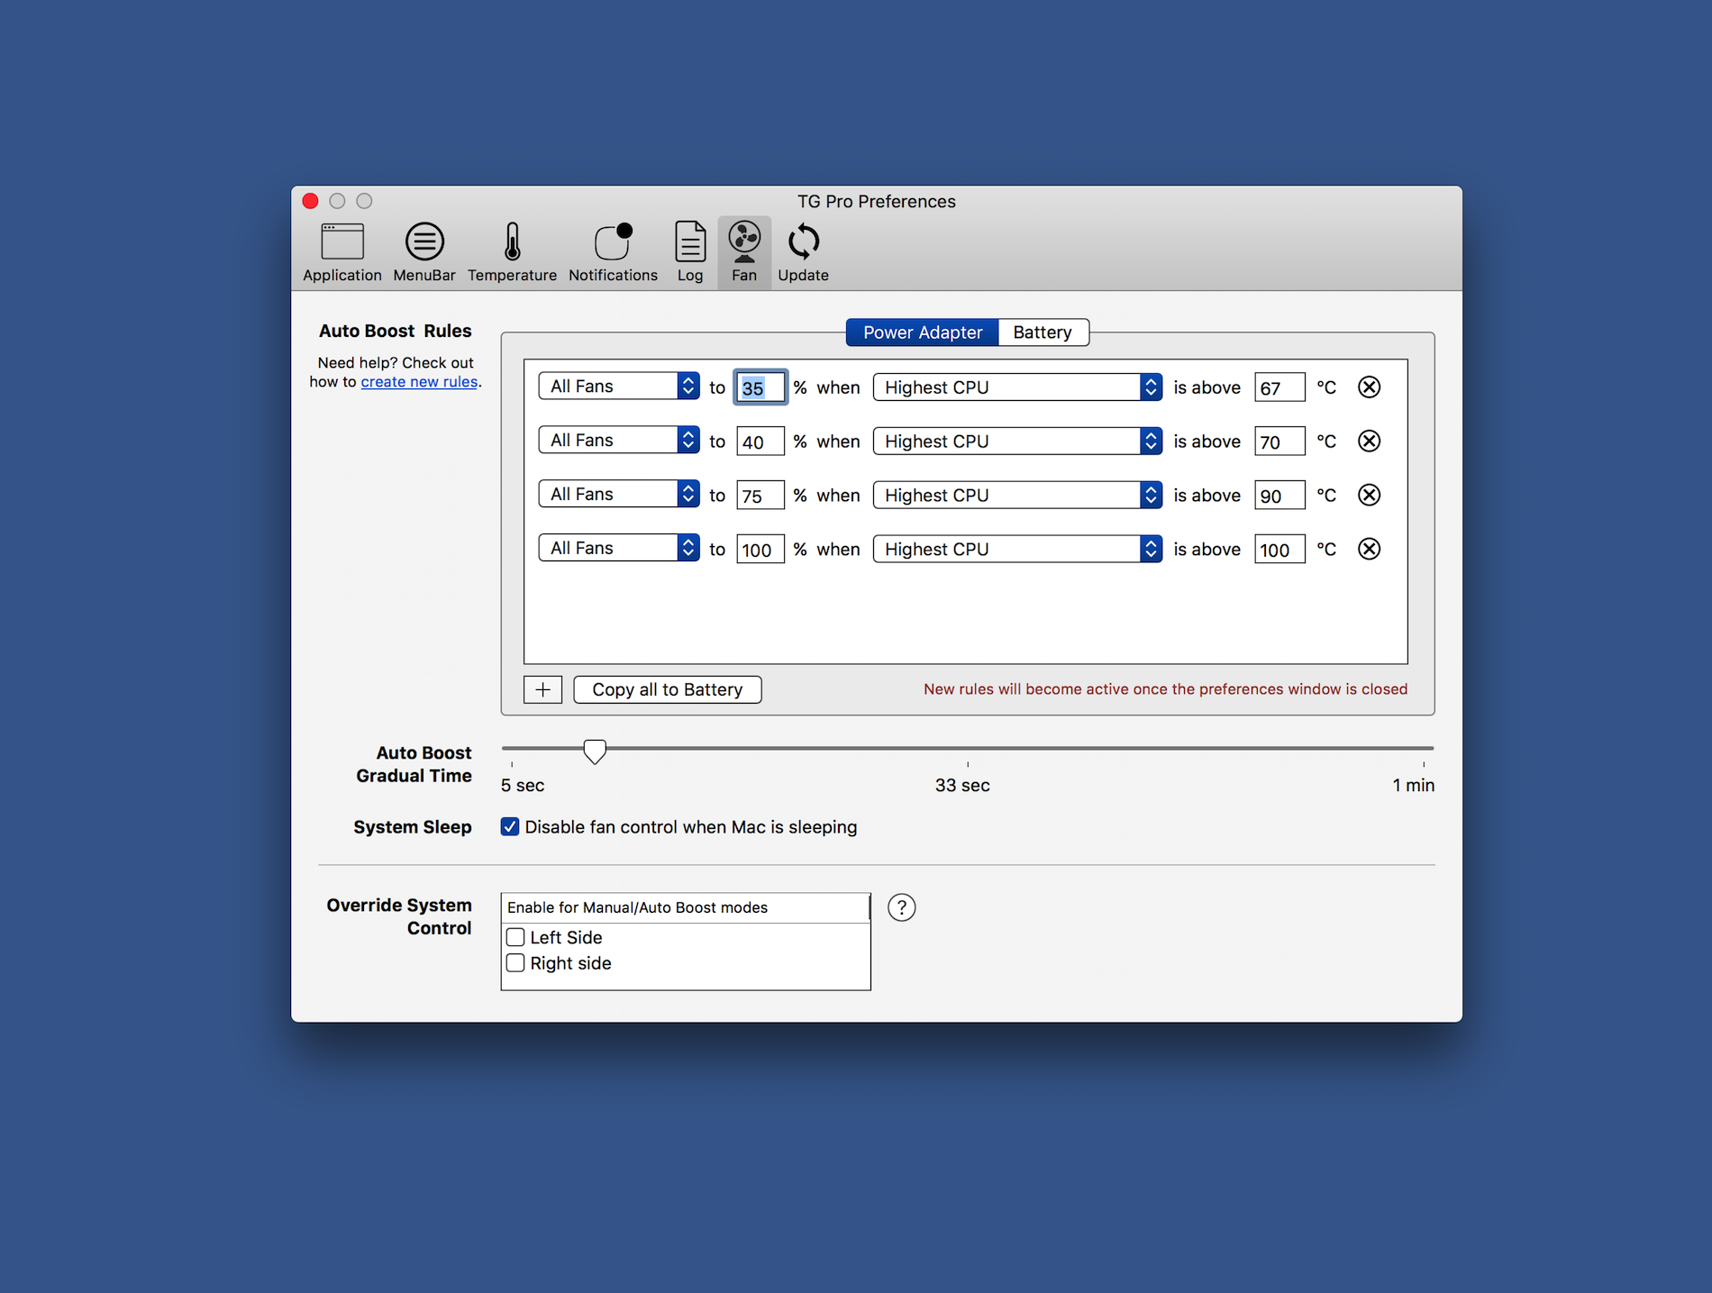This screenshot has width=1712, height=1293.
Task: Click the help question mark button
Action: pyautogui.click(x=901, y=907)
